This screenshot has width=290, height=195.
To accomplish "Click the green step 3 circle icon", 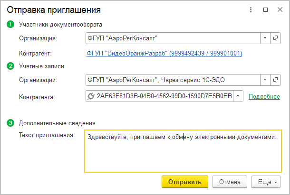I will [10, 123].
